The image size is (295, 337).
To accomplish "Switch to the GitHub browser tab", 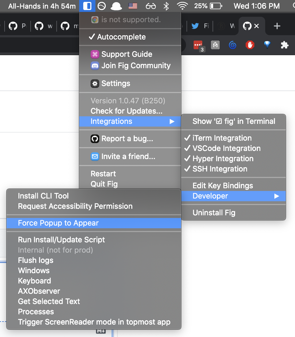I will pyautogui.click(x=247, y=26).
